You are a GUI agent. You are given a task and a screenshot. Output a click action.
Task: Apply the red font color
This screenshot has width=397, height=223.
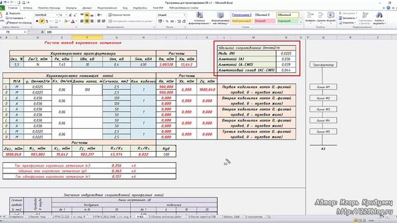coord(73,21)
